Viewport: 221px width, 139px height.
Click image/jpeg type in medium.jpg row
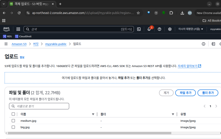[188, 121]
